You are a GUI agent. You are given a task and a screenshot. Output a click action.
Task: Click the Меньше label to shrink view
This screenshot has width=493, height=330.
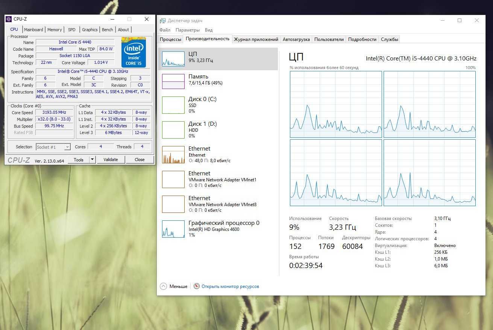point(178,286)
